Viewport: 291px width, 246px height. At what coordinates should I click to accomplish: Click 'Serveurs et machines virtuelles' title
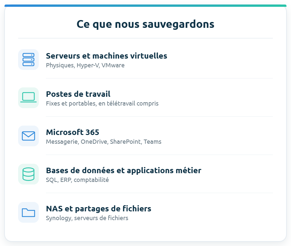[x=106, y=56]
